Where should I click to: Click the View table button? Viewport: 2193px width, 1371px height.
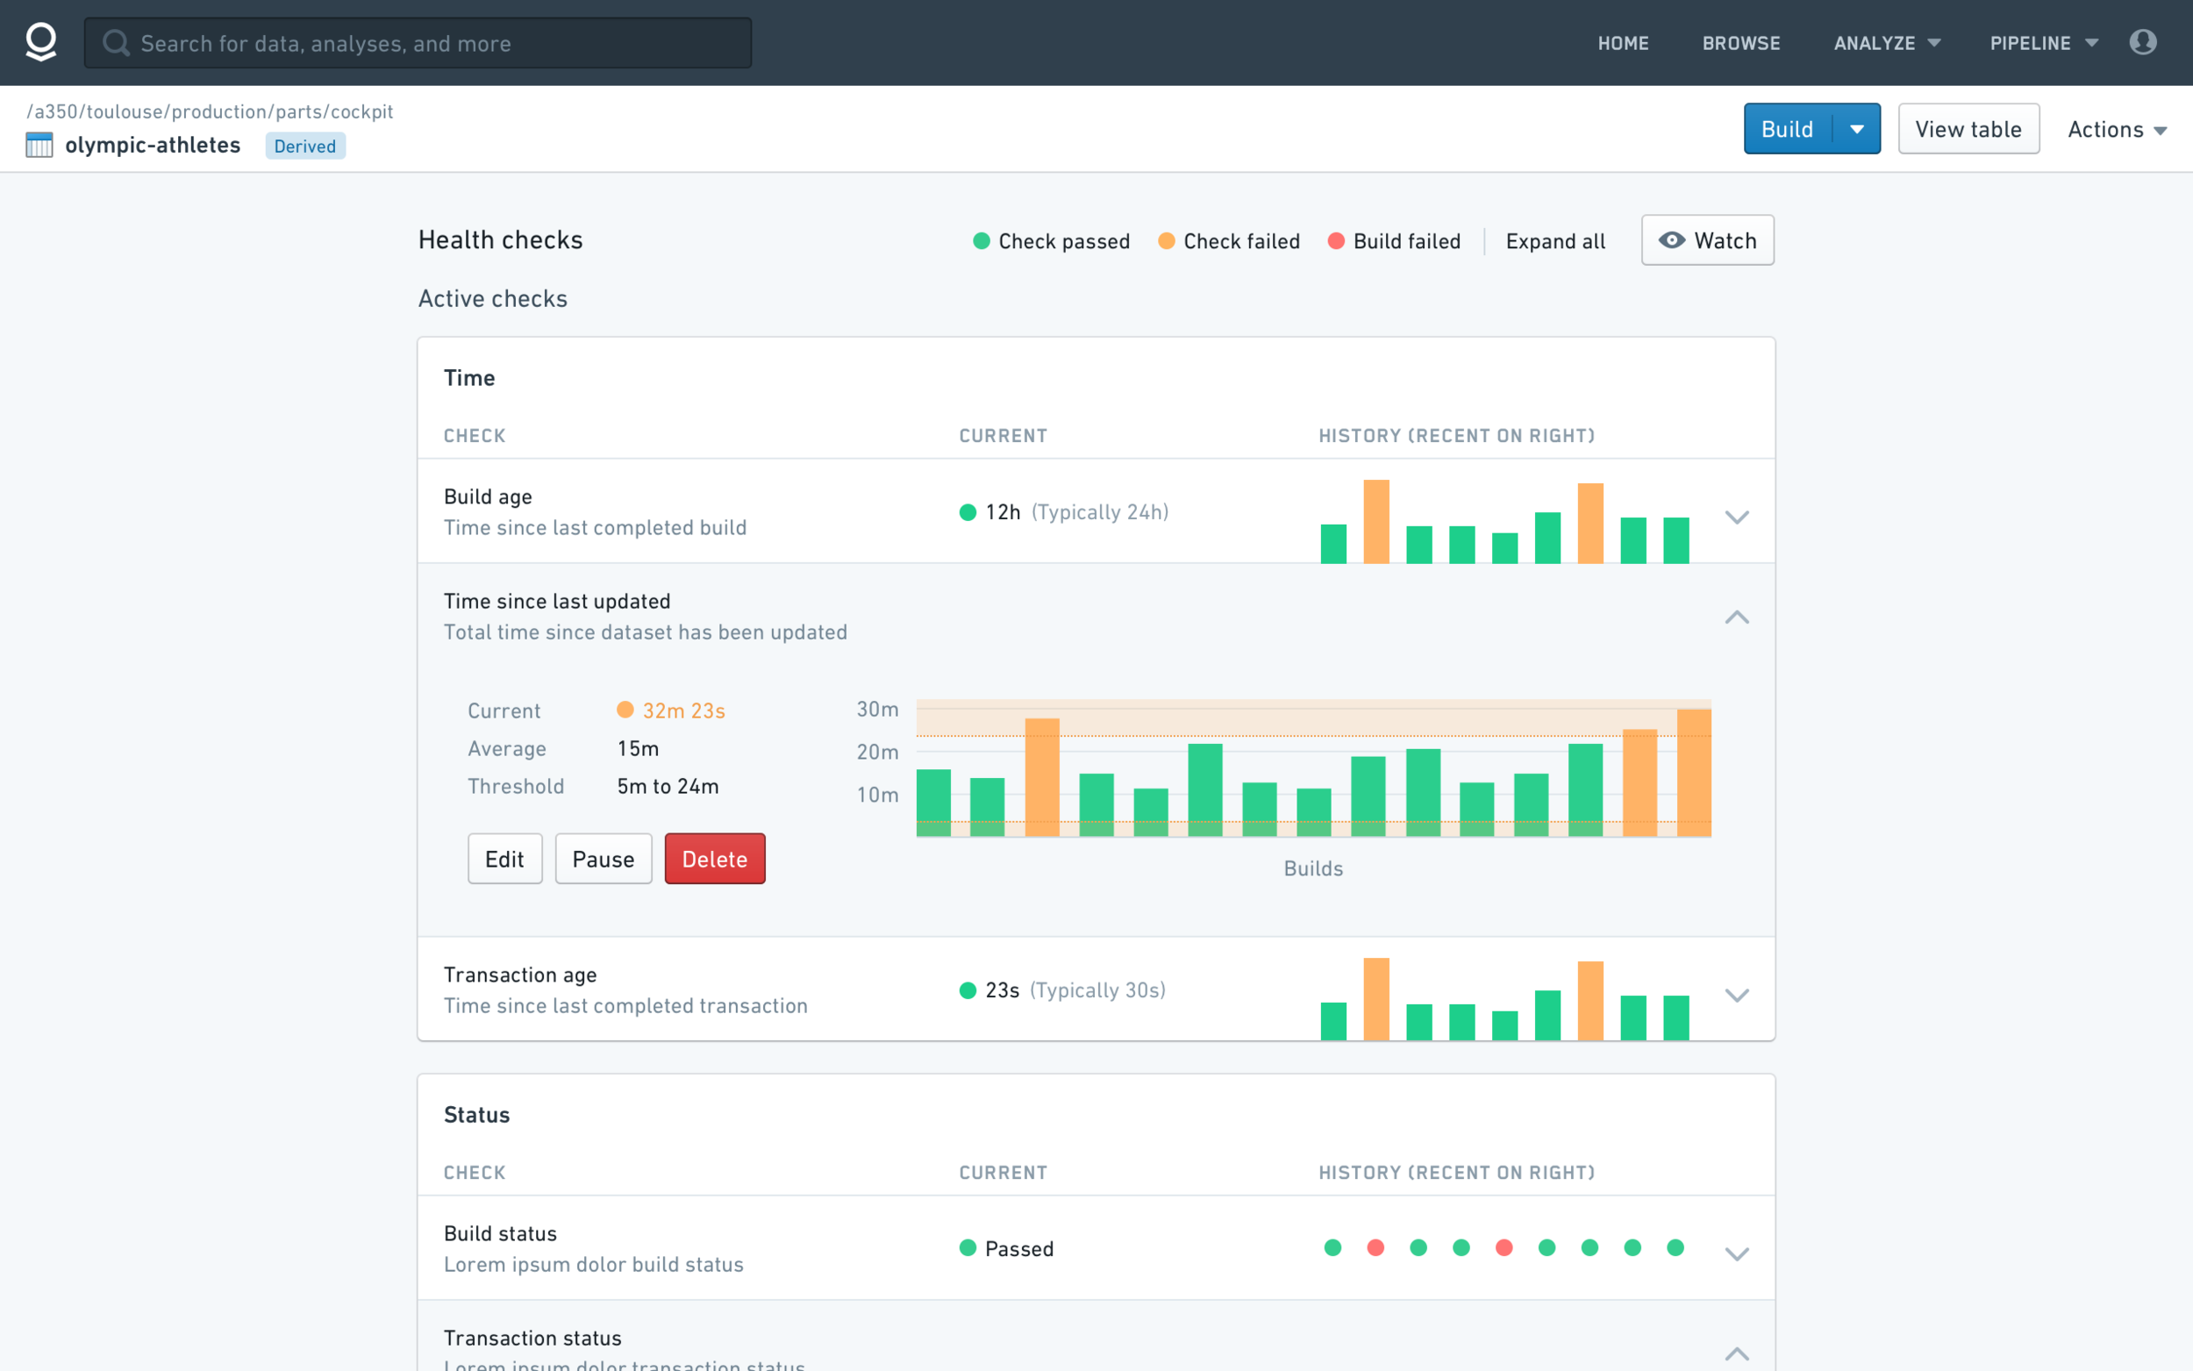coord(1968,129)
